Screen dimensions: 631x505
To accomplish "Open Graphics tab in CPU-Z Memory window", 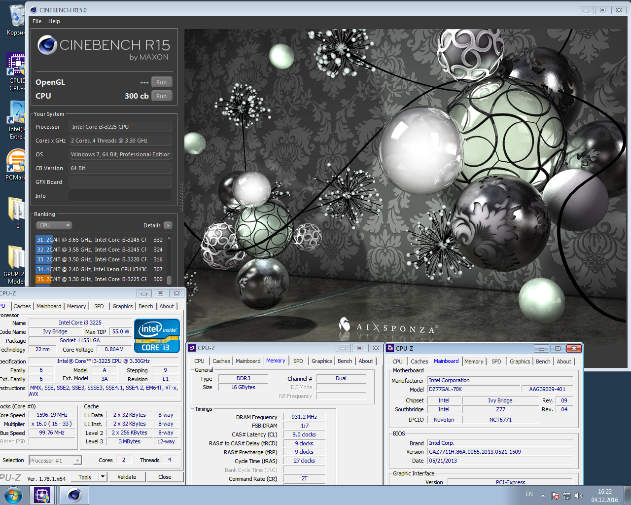I will [322, 361].
